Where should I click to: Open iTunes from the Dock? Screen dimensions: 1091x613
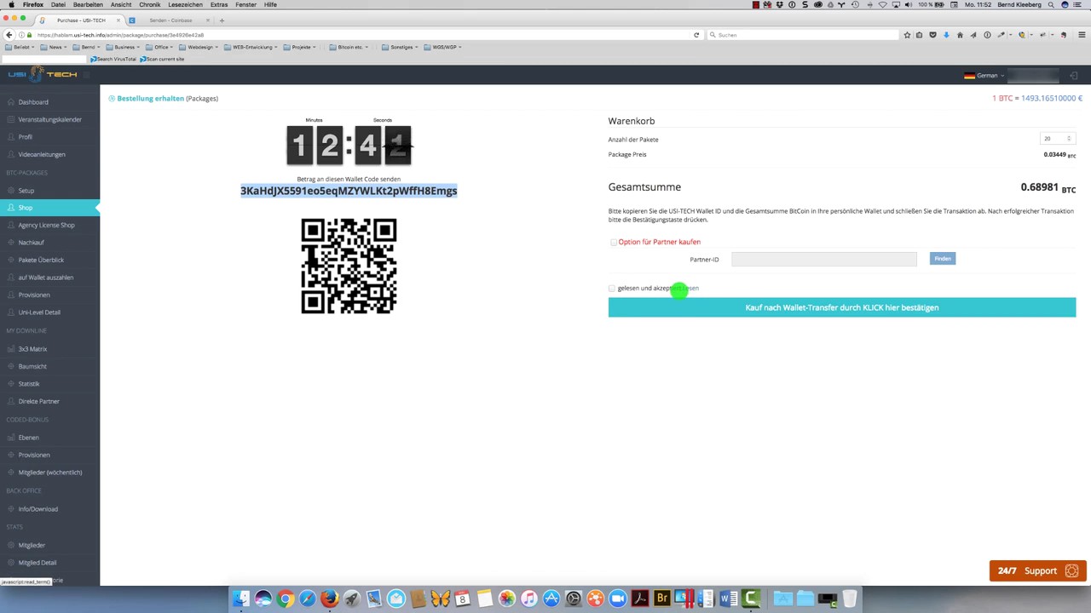[529, 599]
